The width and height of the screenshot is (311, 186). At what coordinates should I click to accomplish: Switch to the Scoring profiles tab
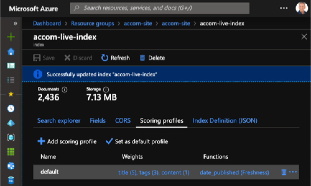tap(161, 121)
